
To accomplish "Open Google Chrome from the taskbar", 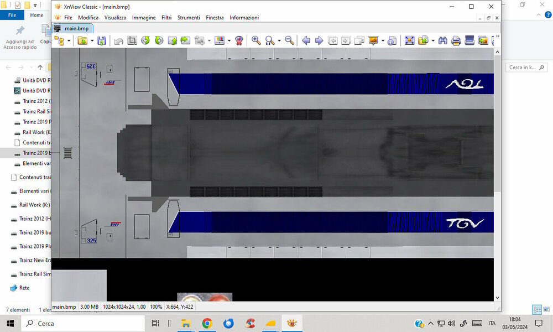I will (207, 323).
